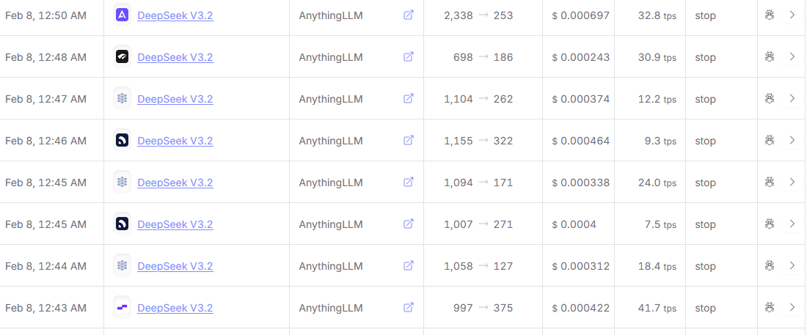Click the bug debug icon in the 12:48 AM row
807x335 pixels.
tap(770, 56)
